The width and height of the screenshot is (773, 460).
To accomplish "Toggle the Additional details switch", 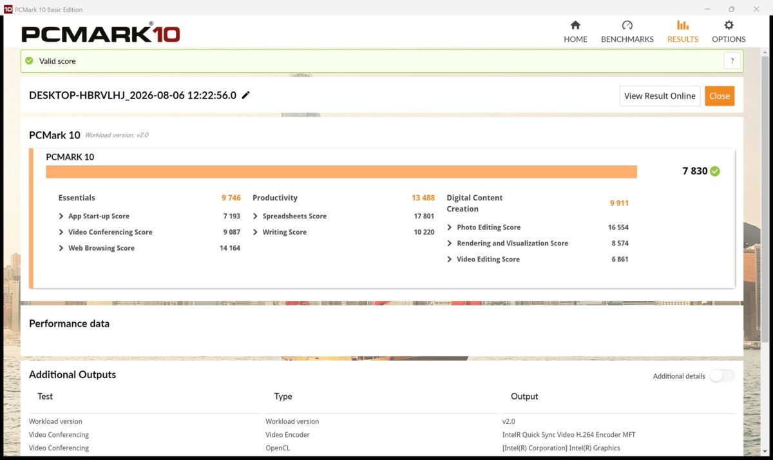I will coord(721,376).
